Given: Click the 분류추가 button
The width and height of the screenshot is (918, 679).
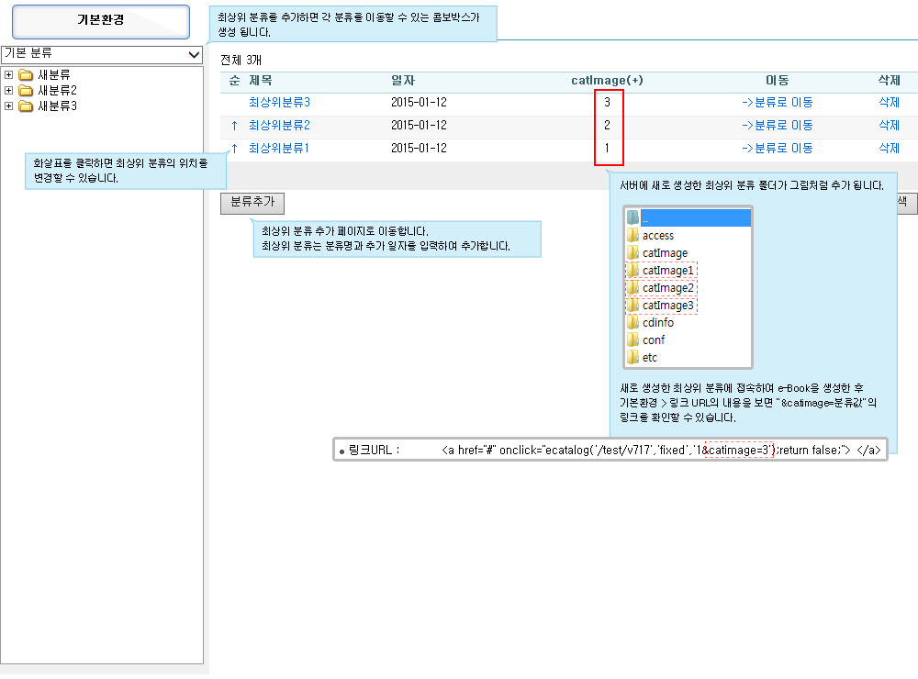Looking at the screenshot, I should point(252,204).
